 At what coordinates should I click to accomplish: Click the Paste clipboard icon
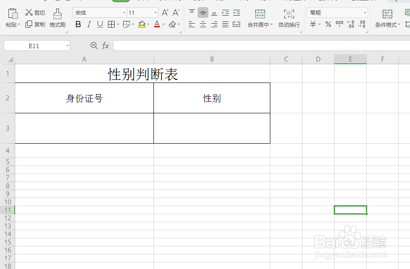coord(13,13)
